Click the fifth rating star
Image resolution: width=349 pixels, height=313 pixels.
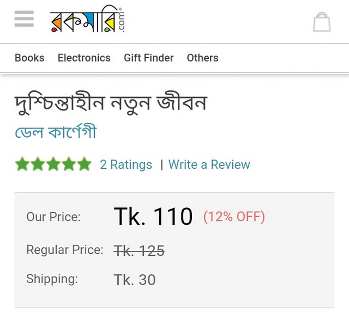click(83, 164)
